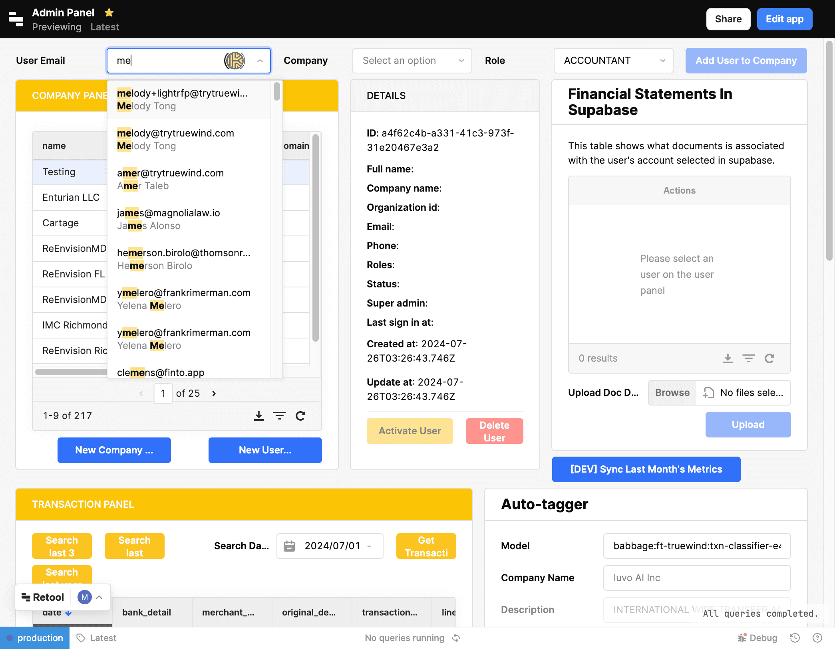Click the help question mark icon

(x=817, y=637)
